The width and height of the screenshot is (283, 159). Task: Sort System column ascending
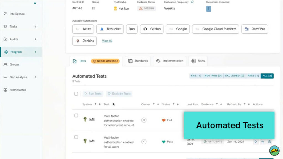[95, 104]
